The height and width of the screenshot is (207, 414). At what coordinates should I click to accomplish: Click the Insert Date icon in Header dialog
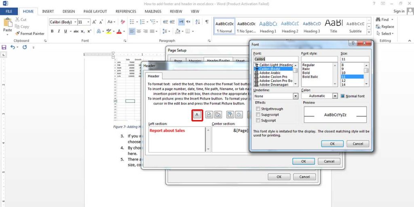(230, 115)
